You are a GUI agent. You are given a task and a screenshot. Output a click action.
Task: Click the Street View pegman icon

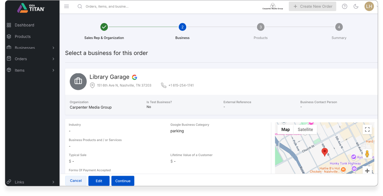367,154
